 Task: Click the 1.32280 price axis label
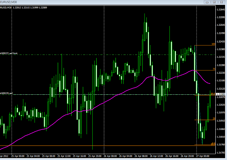coord(221,65)
